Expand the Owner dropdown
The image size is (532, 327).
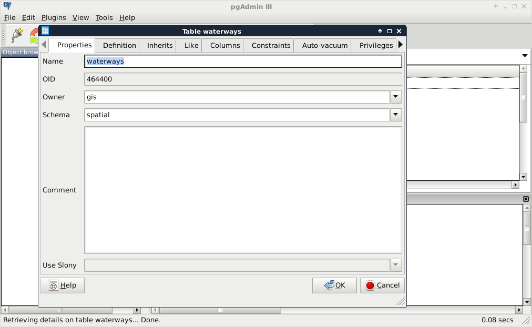pyautogui.click(x=396, y=97)
